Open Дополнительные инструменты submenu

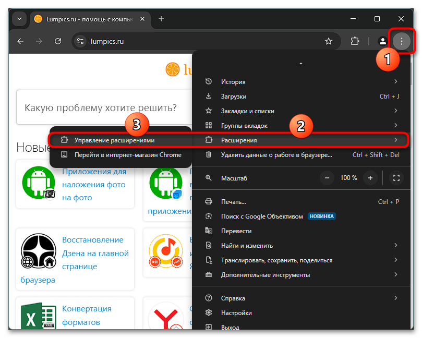(302, 275)
